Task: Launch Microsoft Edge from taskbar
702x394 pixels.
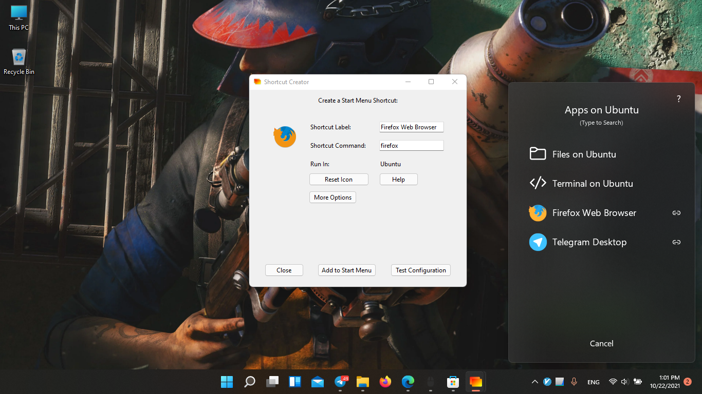Action: tap(408, 382)
